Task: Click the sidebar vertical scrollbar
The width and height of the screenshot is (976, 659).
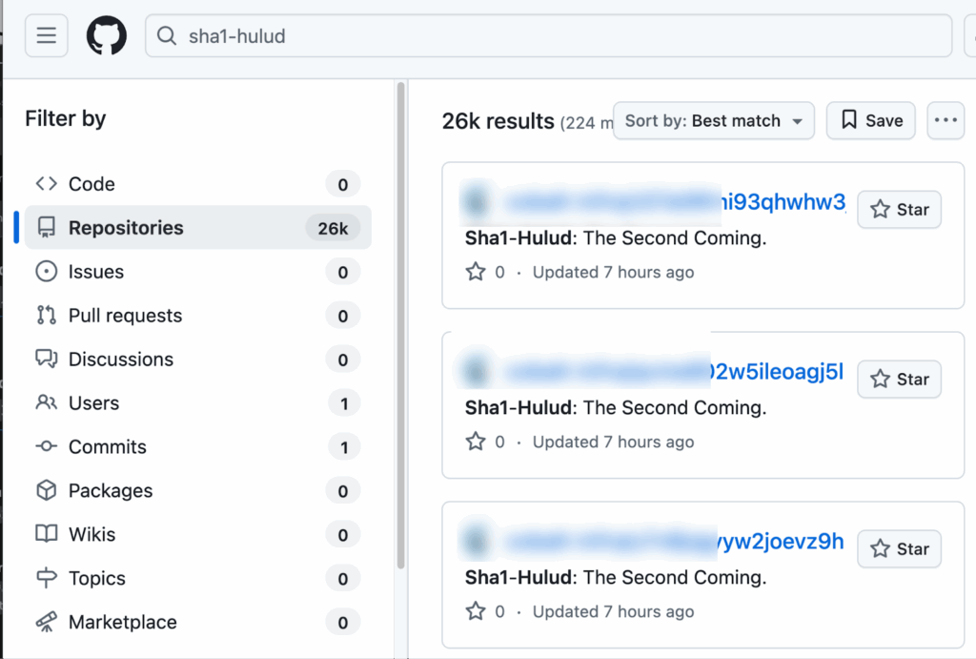Action: click(x=401, y=324)
